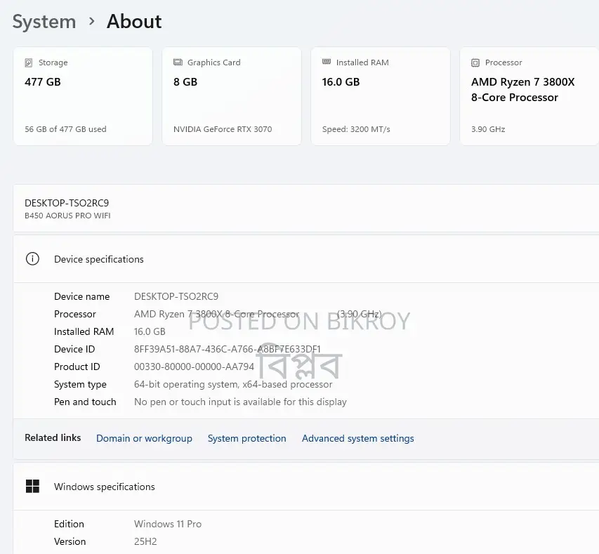This screenshot has width=599, height=554.
Task: Select Edition value Windows 11 Pro
Action: tap(168, 524)
